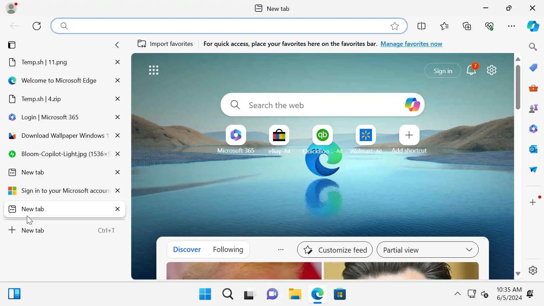
Task: Close the Welcome to Microsoft Edge tab
Action: 118,81
